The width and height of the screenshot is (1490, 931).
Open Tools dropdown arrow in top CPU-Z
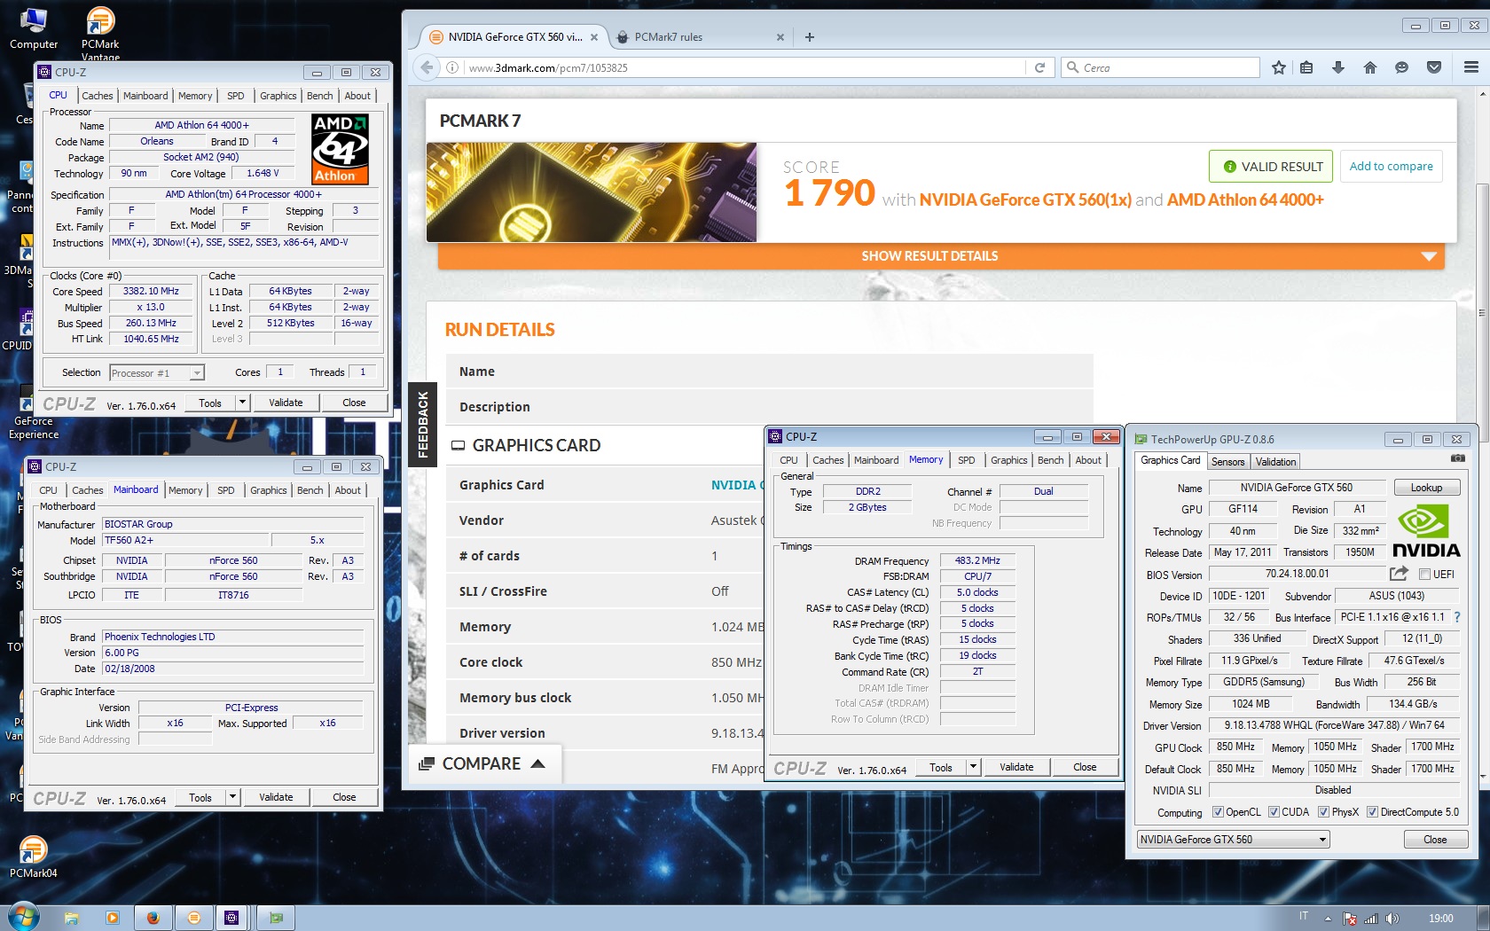click(x=241, y=403)
